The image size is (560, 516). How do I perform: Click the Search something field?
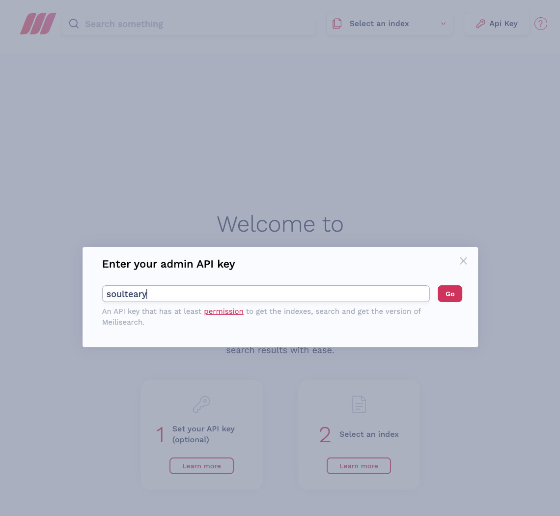189,24
